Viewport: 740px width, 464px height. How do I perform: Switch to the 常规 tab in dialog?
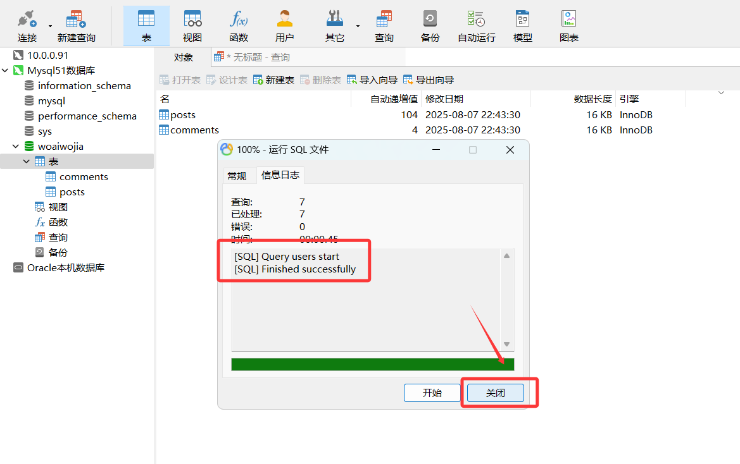pos(237,176)
